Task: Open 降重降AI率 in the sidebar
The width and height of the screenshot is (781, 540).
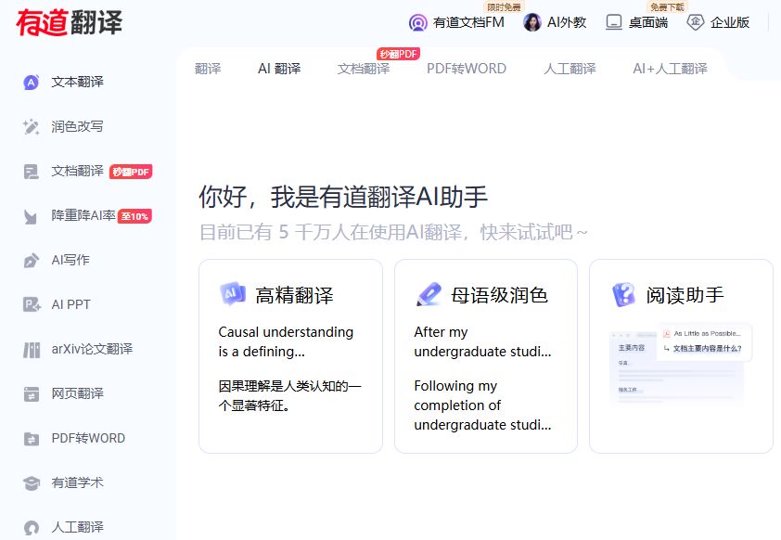Action: (83, 215)
